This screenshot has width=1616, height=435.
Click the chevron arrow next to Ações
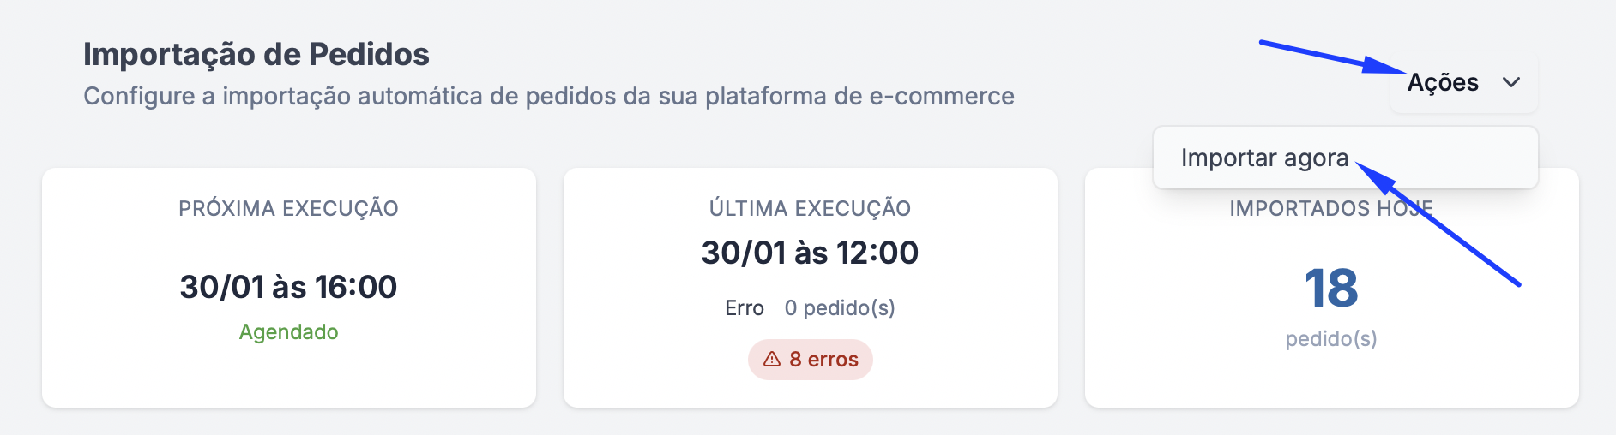click(1511, 83)
